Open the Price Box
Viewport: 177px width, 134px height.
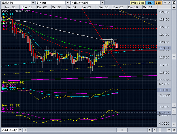[x=137, y=3]
